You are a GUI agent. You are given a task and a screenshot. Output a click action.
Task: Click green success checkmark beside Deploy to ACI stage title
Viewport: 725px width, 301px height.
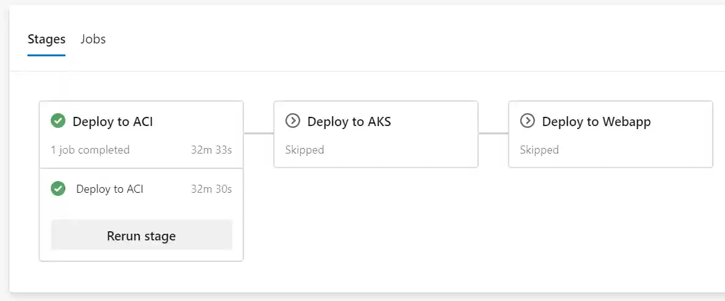pyautogui.click(x=58, y=121)
